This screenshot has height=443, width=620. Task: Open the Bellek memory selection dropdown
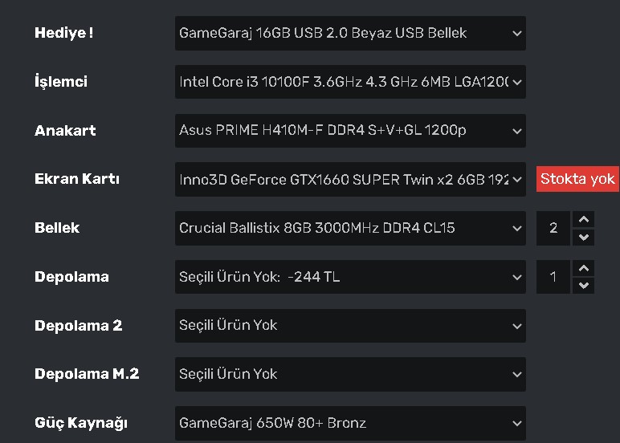coord(350,228)
